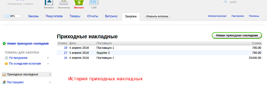This screenshot has width=267, height=104.
Task: Click the ТОВАРЫ ДЛЯ ЗАКУПКИ section heading
Action: pyautogui.click(x=22, y=53)
